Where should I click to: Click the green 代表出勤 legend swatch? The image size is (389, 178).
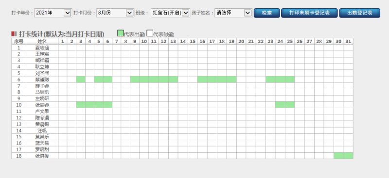(121, 33)
